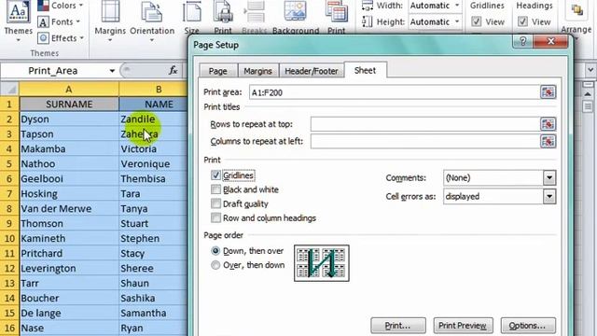The width and height of the screenshot is (597, 336).
Task: Open theme Fonts dropdown
Action: coord(59,22)
